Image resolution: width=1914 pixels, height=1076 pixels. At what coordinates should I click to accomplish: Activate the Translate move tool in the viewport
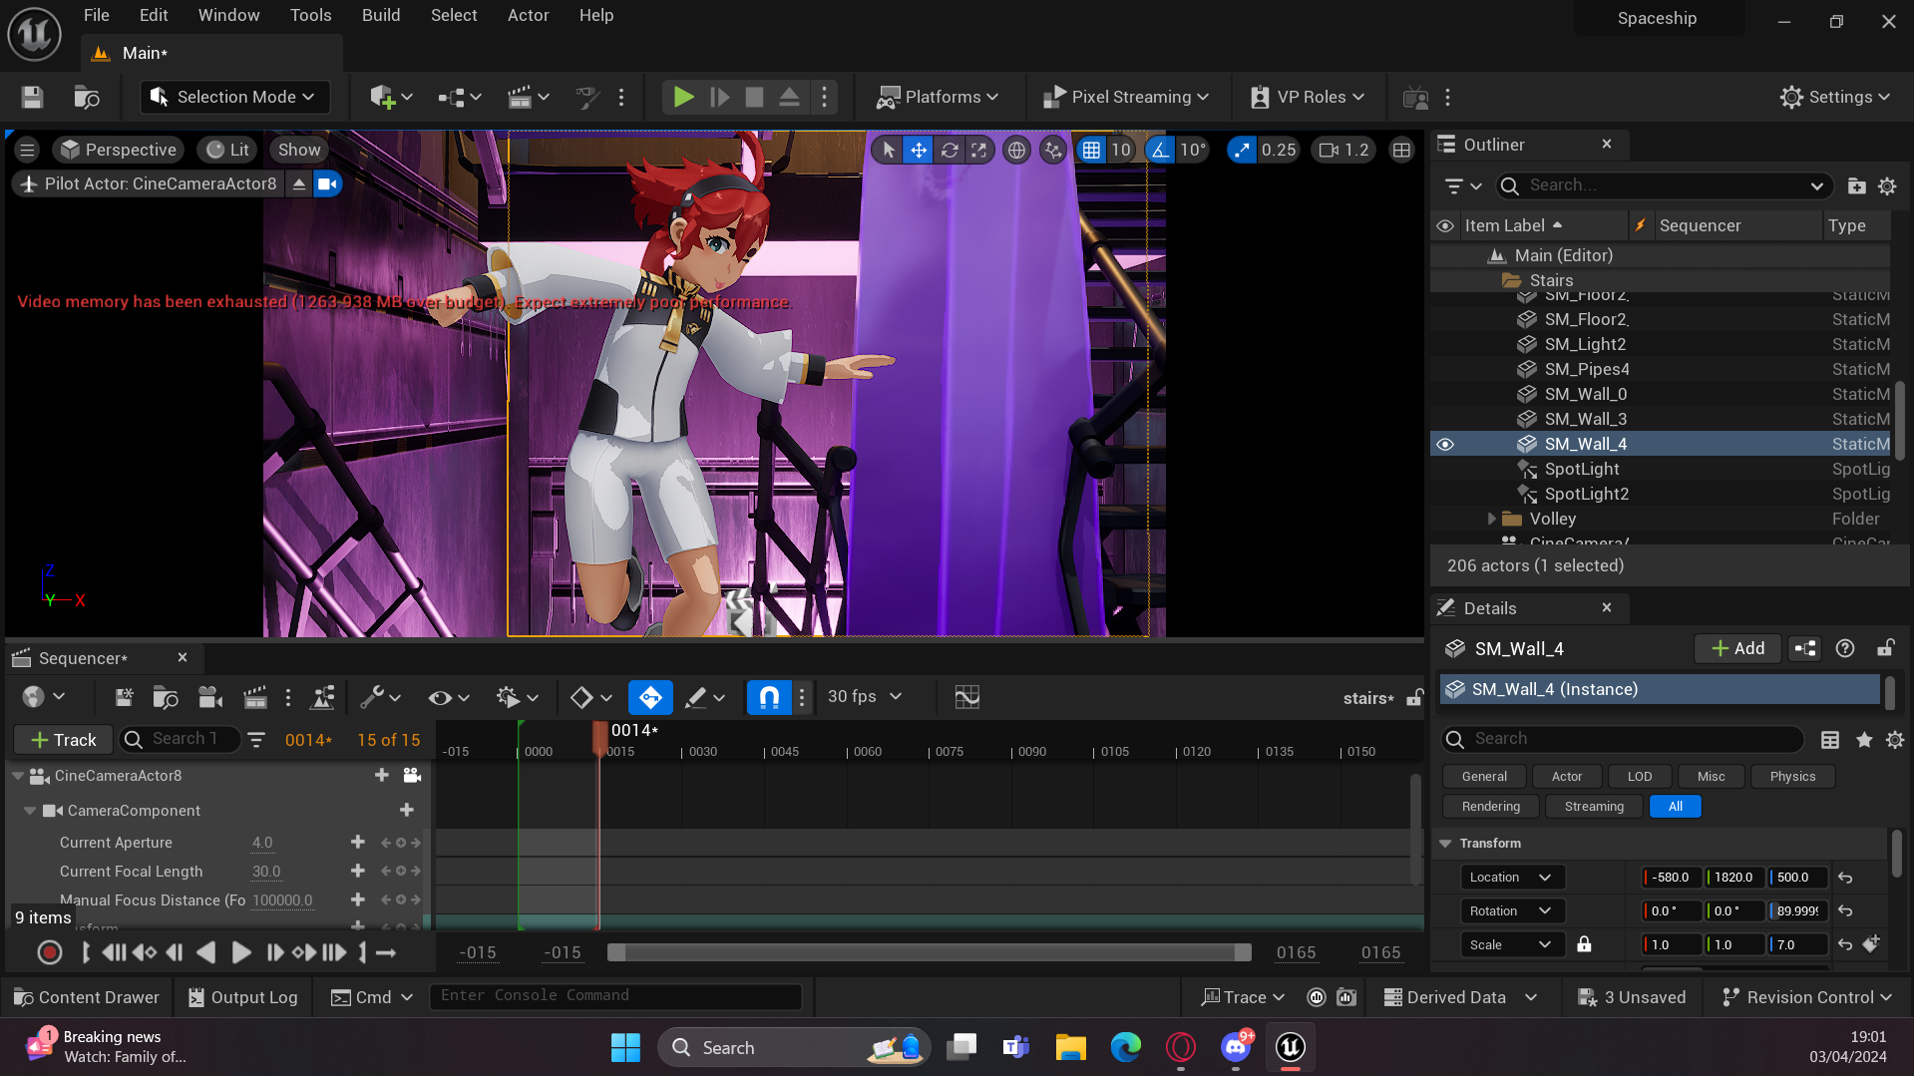point(918,150)
